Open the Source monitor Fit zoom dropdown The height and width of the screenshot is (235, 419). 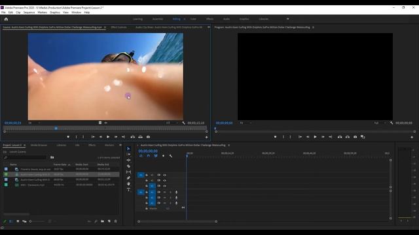pos(34,123)
